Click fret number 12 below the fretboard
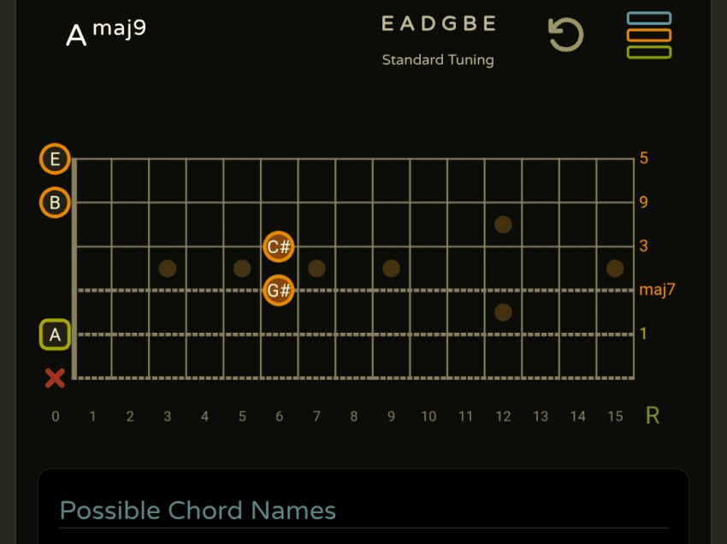This screenshot has width=727, height=544. click(x=503, y=417)
